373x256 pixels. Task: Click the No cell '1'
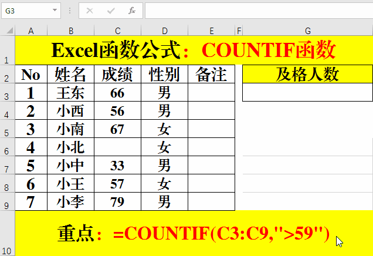click(x=31, y=92)
